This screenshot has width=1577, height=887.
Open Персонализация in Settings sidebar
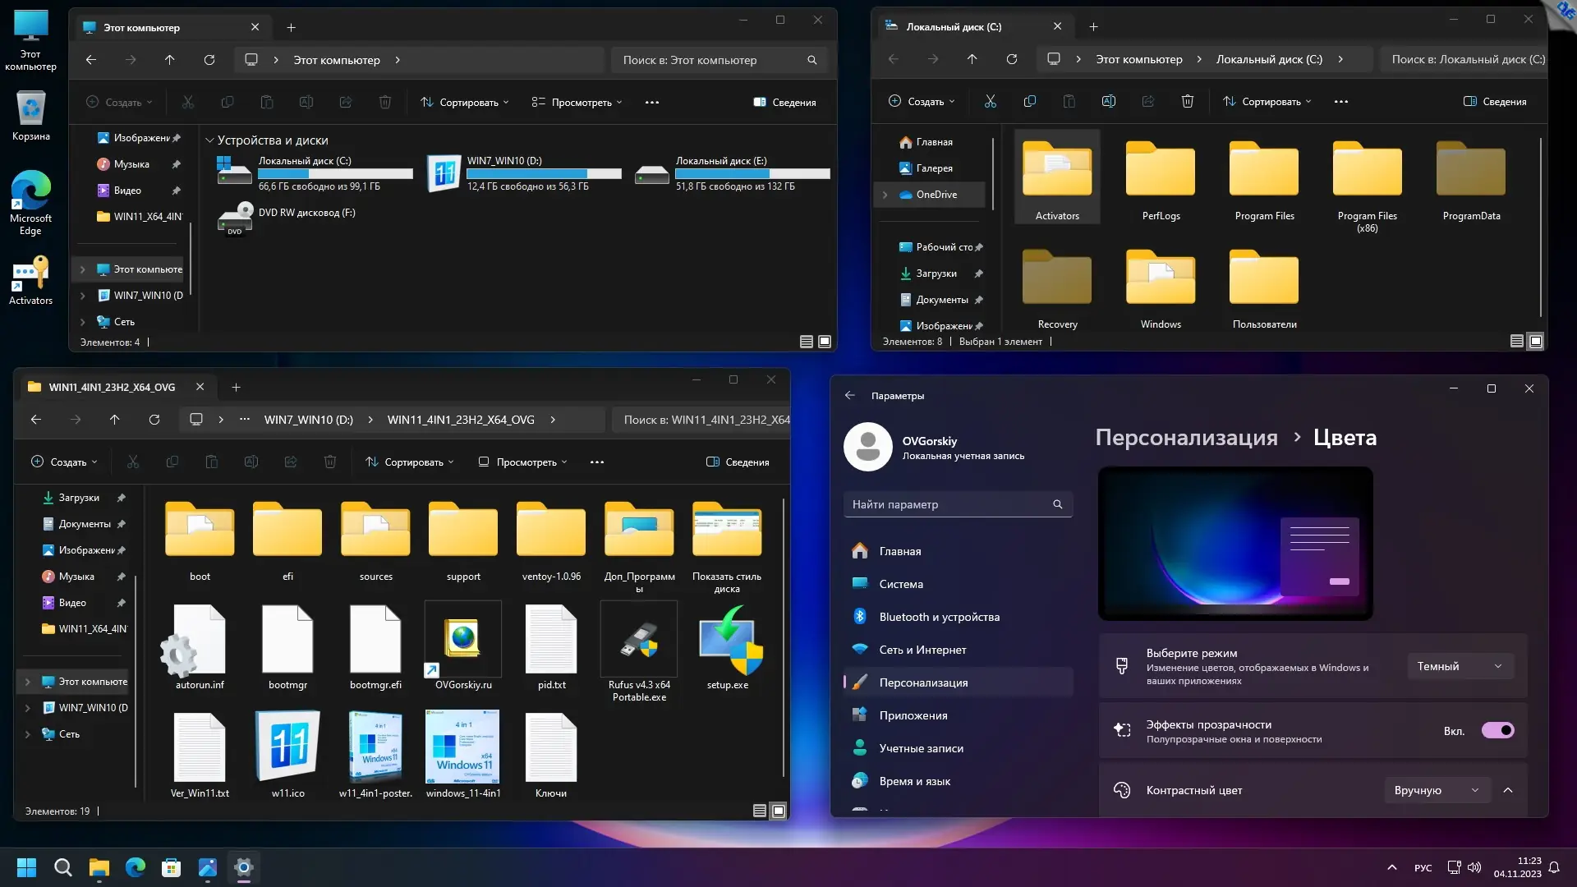pos(924,682)
